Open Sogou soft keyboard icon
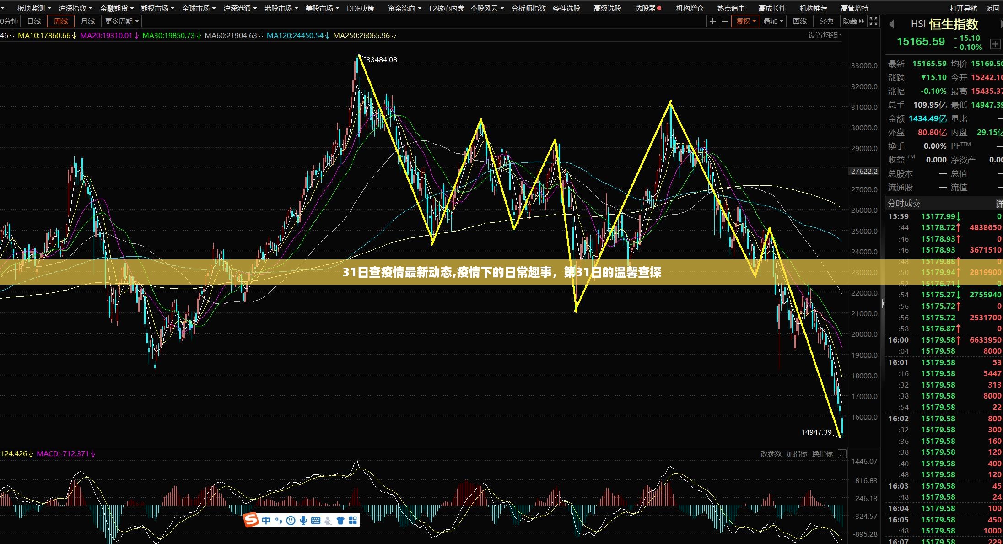1003x544 pixels. coord(315,520)
